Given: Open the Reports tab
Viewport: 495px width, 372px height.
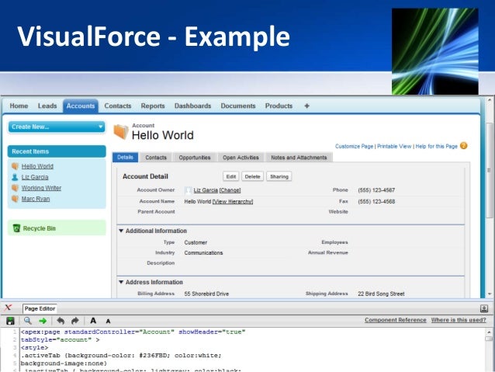Looking at the screenshot, I should click(153, 106).
